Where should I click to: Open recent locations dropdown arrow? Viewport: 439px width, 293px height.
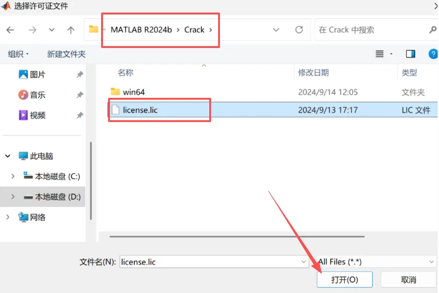(x=52, y=30)
